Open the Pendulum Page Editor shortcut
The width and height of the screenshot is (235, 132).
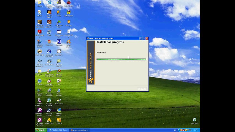[40, 122]
